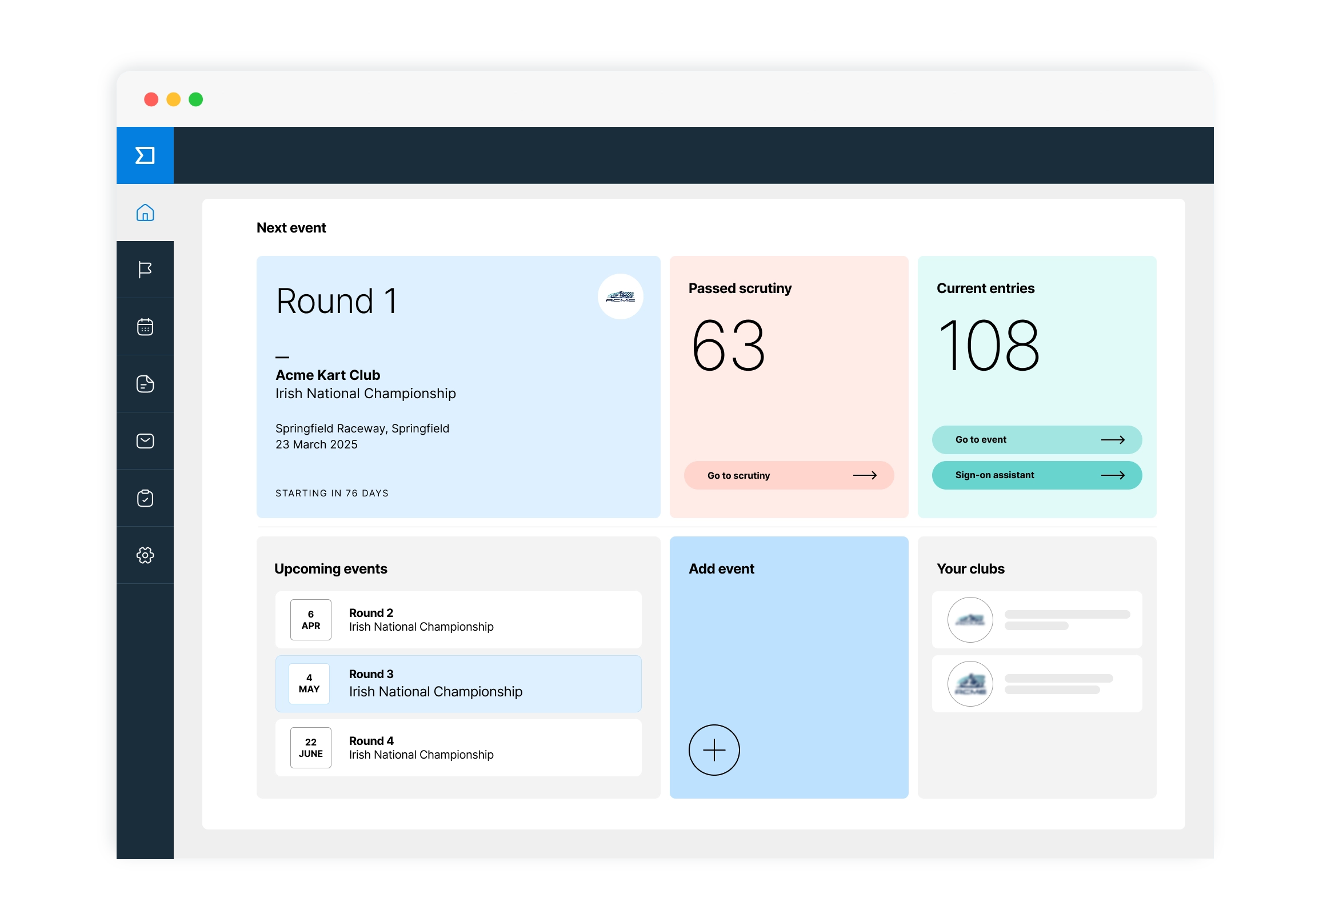The image size is (1331, 922).
Task: Select the clipboard checklist icon
Action: [x=145, y=498]
